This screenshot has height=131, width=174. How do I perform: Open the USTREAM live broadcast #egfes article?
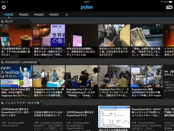click(x=147, y=82)
